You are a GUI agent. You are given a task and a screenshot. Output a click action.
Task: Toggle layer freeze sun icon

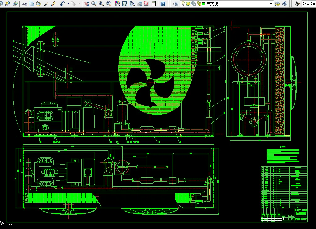(188, 4)
